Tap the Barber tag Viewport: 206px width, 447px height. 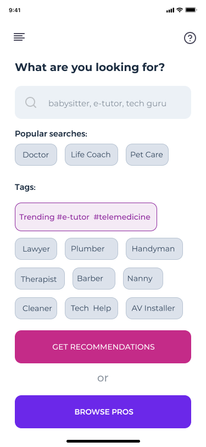click(94, 279)
